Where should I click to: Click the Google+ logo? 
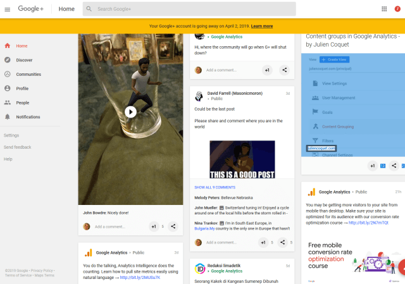31,9
